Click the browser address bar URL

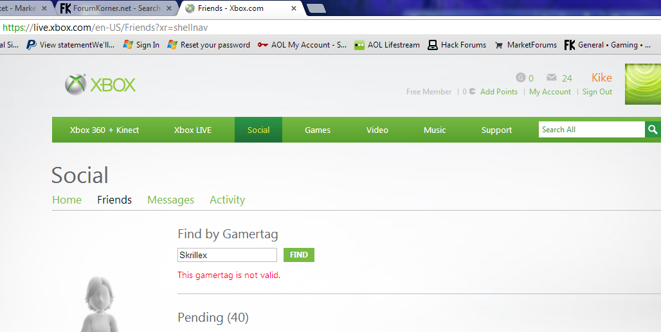105,28
